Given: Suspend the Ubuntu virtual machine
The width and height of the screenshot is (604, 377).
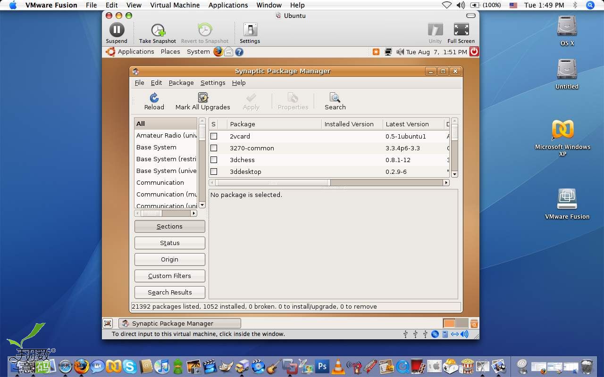Looking at the screenshot, I should (117, 30).
